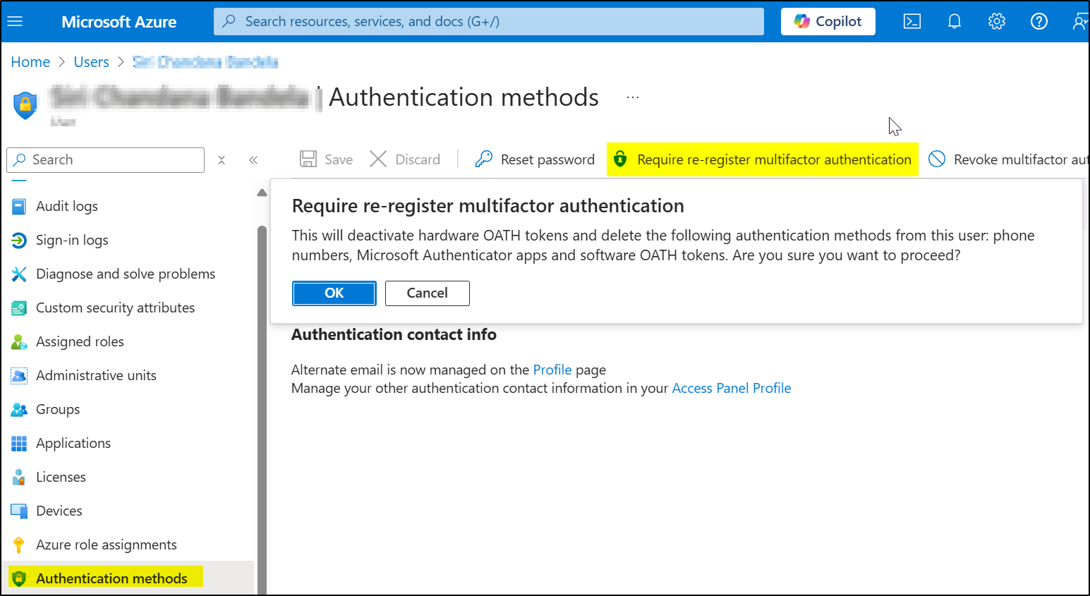Click the sidebar Search input field
This screenshot has width=1090, height=596.
[106, 159]
